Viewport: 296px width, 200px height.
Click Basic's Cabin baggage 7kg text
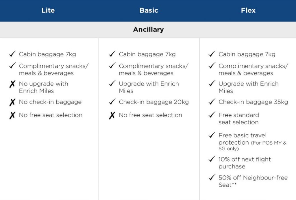(147, 54)
